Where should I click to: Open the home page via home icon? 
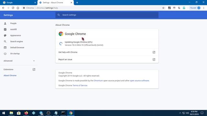(x=18, y=8)
